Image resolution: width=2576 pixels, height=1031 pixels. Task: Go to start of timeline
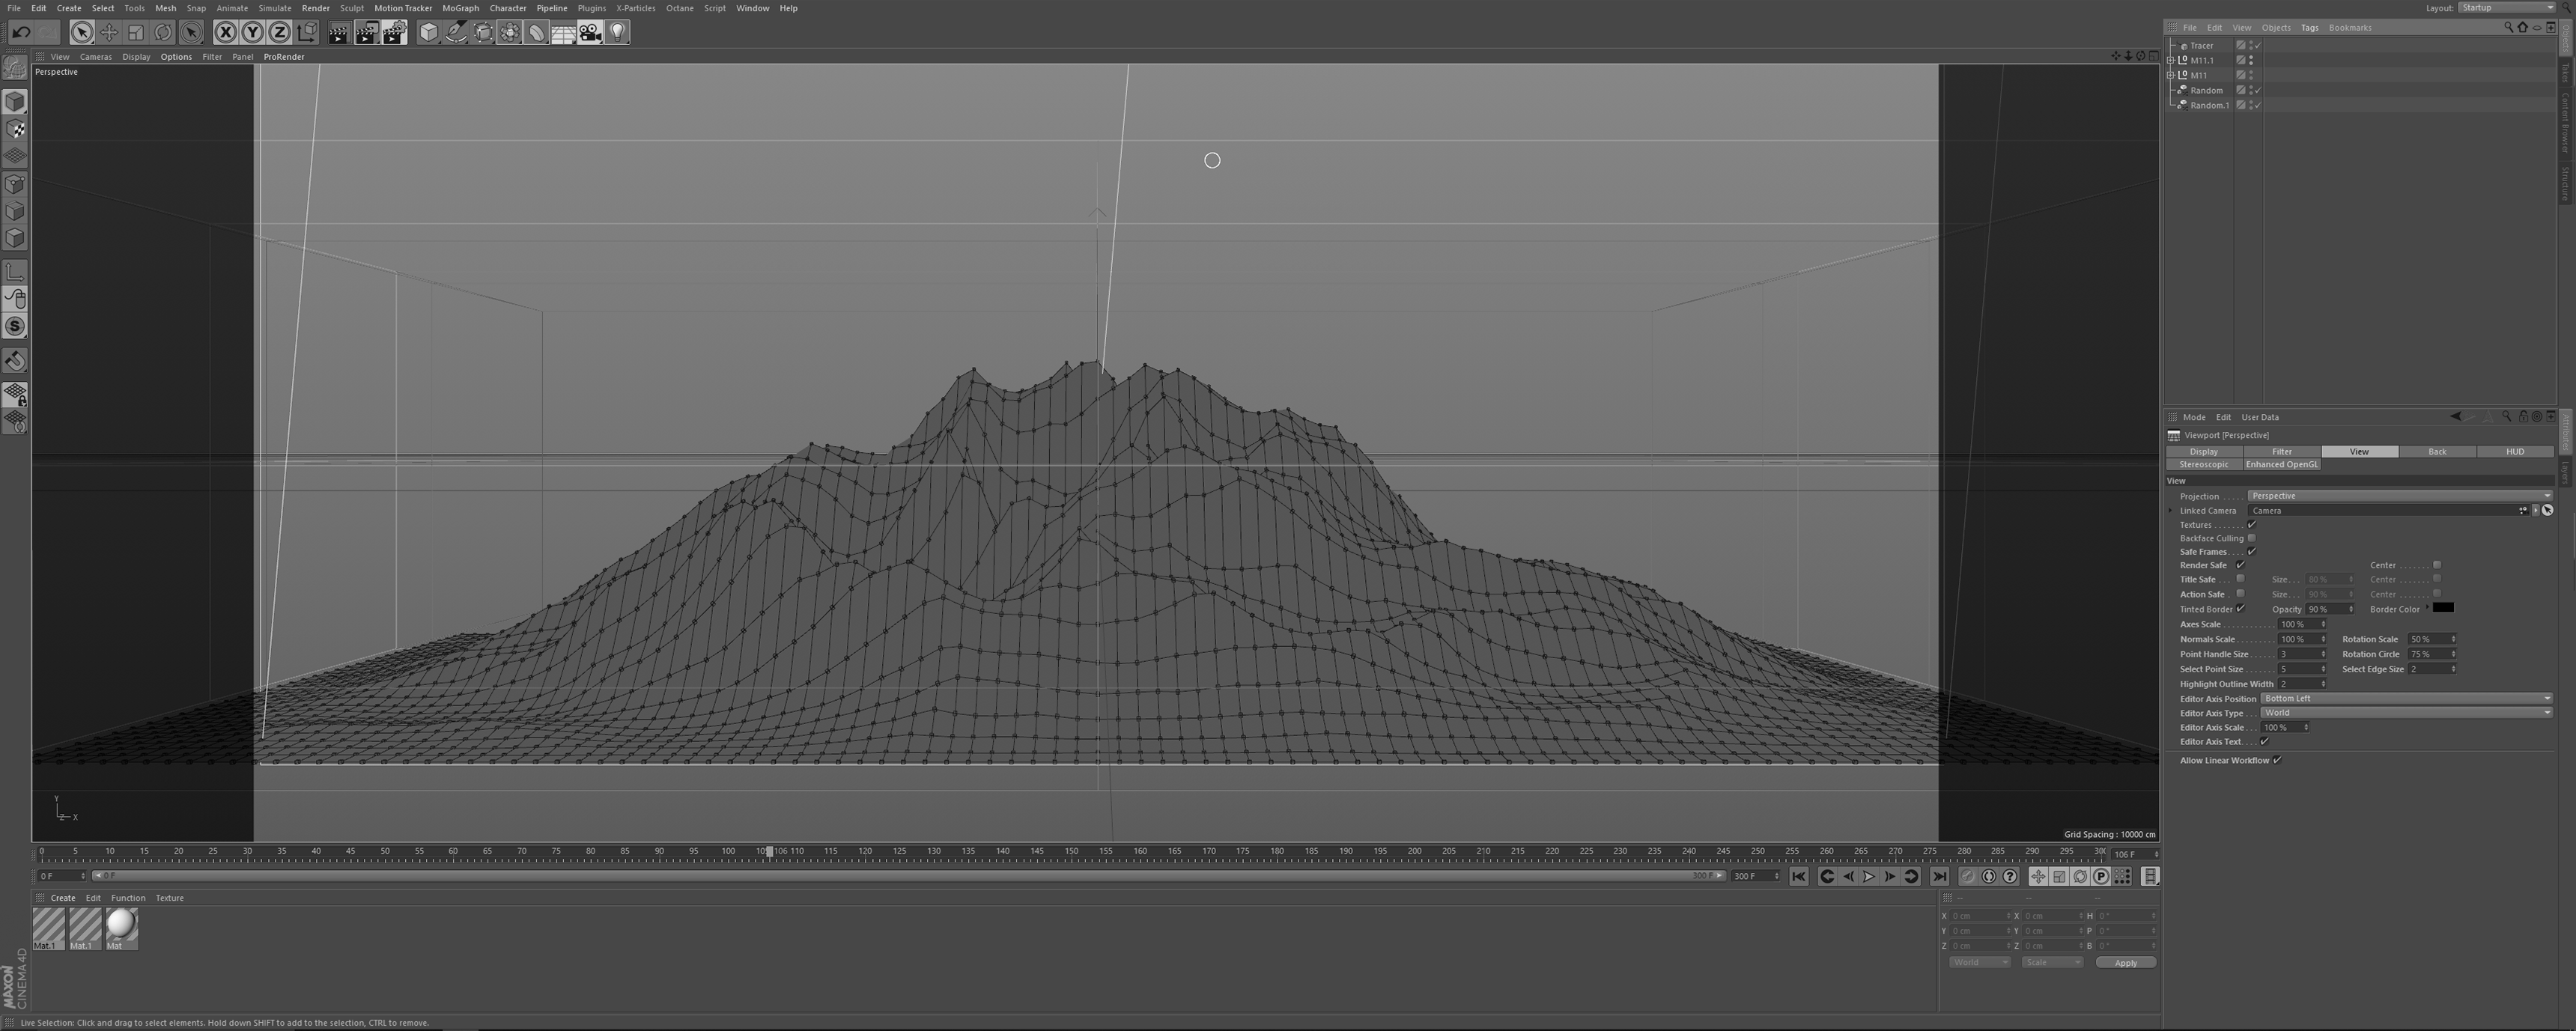(1798, 877)
